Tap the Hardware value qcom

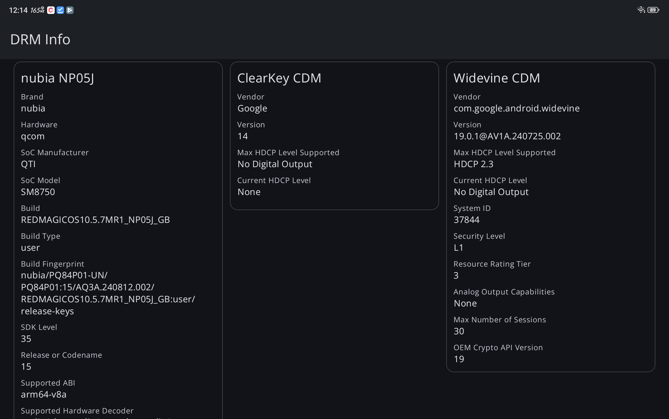tap(33, 137)
